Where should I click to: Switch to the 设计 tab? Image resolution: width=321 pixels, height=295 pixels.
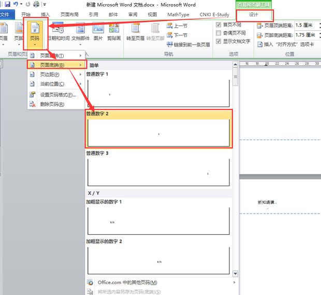253,15
